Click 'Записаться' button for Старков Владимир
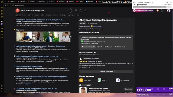This screenshot has height=97, width=173. (x=128, y=89)
